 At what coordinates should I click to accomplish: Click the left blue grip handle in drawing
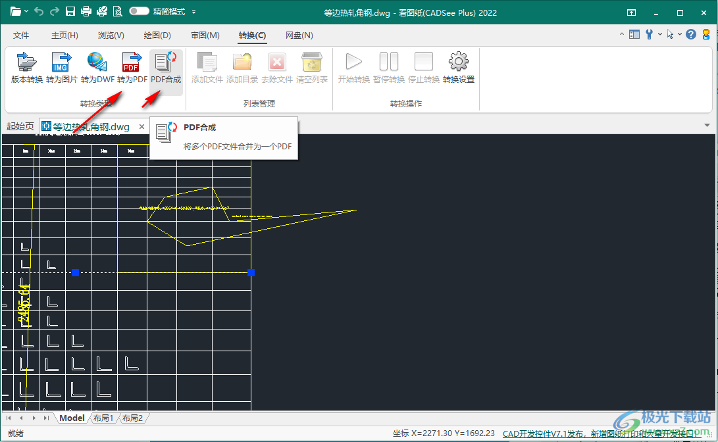(76, 273)
